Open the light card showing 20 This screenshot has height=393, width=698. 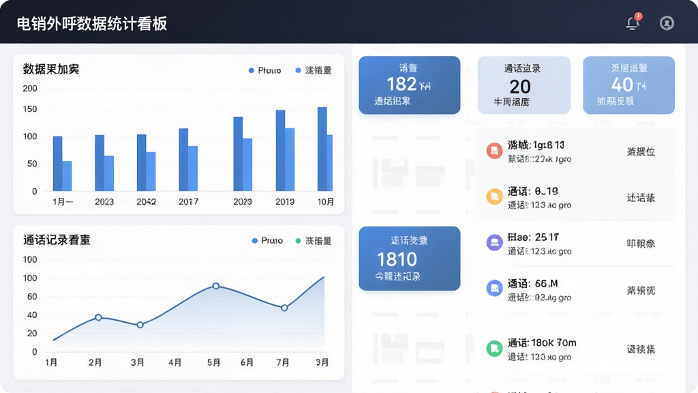(524, 85)
